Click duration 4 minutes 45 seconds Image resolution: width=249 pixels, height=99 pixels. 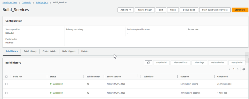click(190, 93)
